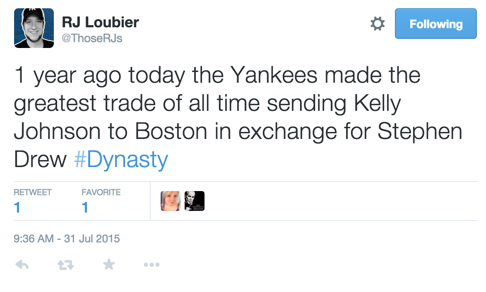Open the more options ellipsis menu
The height and width of the screenshot is (292, 486).
(152, 265)
